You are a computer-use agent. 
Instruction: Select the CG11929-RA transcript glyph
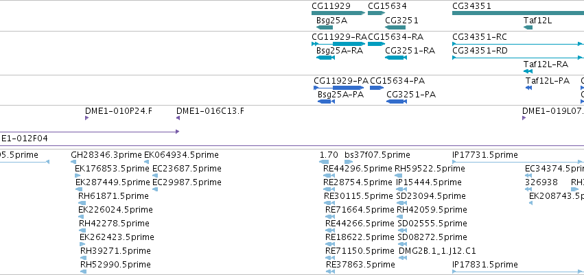[338, 43]
